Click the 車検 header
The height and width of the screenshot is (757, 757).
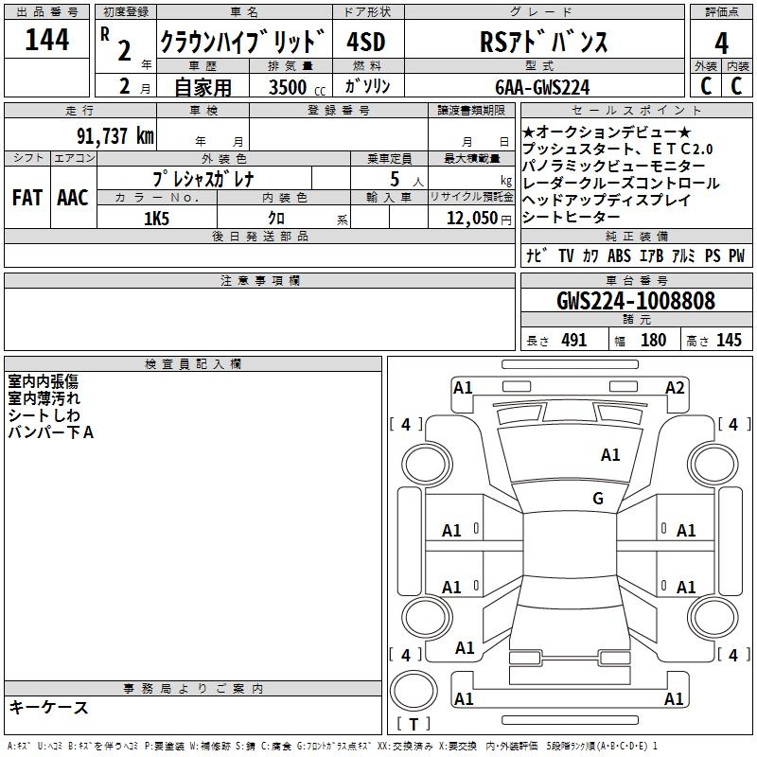[203, 111]
